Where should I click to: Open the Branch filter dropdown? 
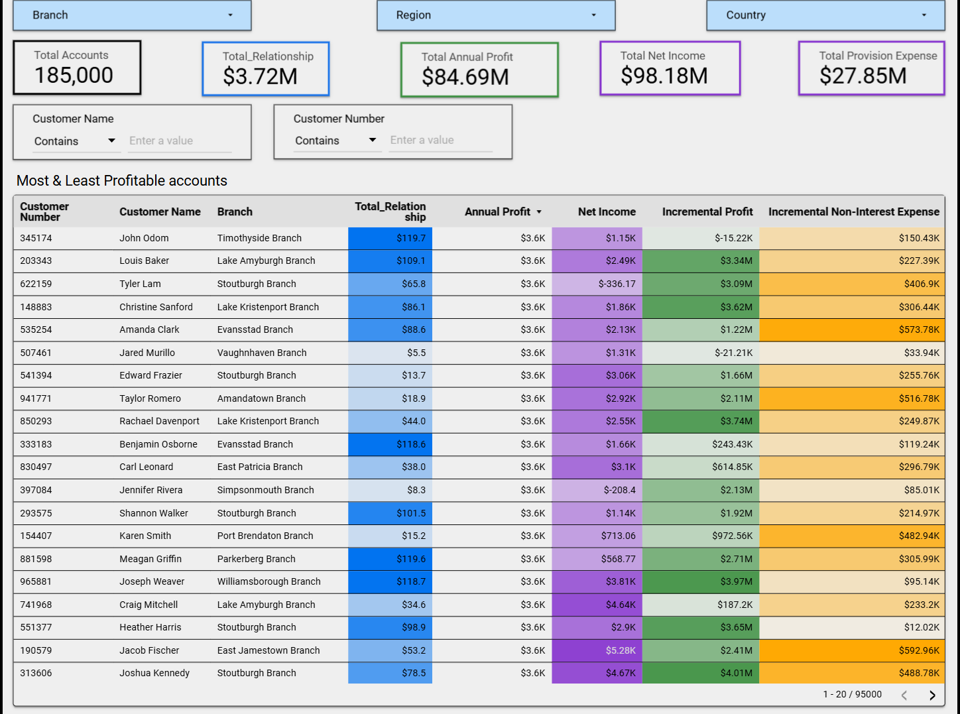tap(132, 15)
